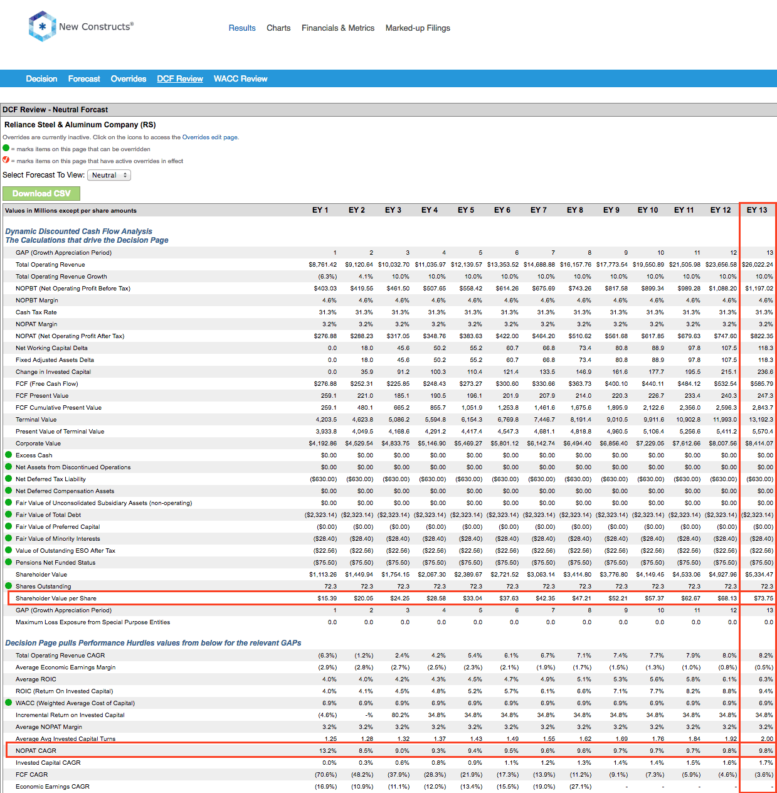The width and height of the screenshot is (777, 793).
Task: Click green dot beside Fair Value of Total Debt
Action: pyautogui.click(x=9, y=514)
